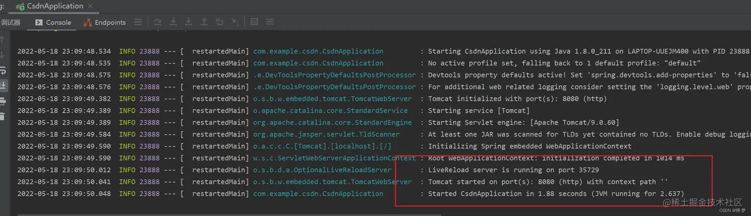Click the horizontal scrollbar below the console

pos(228,215)
